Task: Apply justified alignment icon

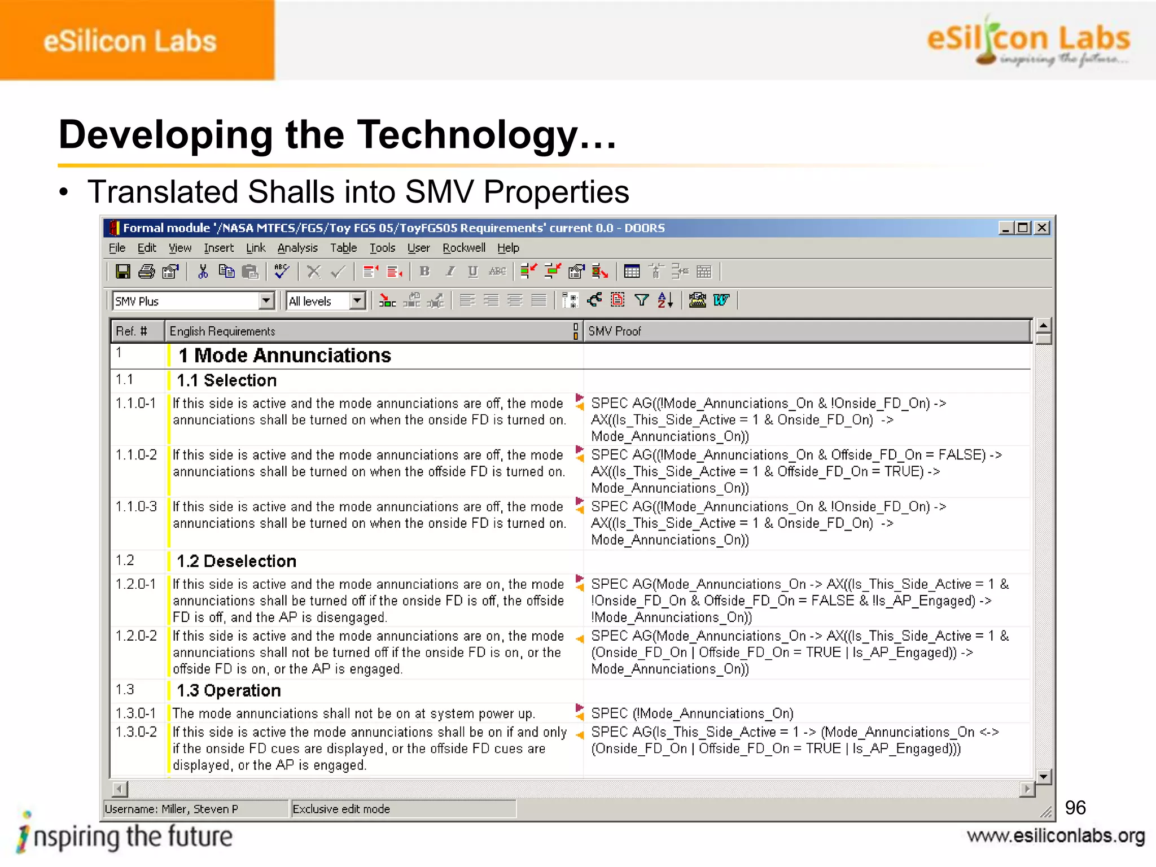Action: tap(539, 301)
